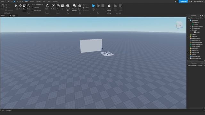Screen dimensions: 205x115
Task: Close the Script document tab
Action: click(16, 16)
